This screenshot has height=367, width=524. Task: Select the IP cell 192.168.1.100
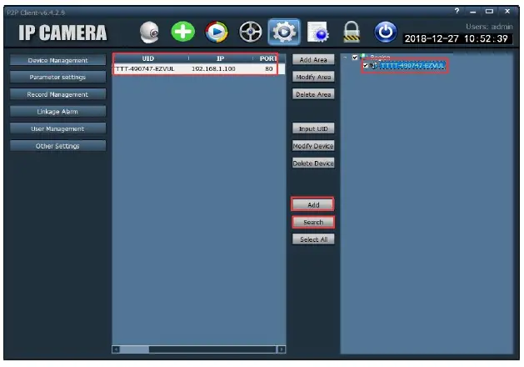[213, 69]
